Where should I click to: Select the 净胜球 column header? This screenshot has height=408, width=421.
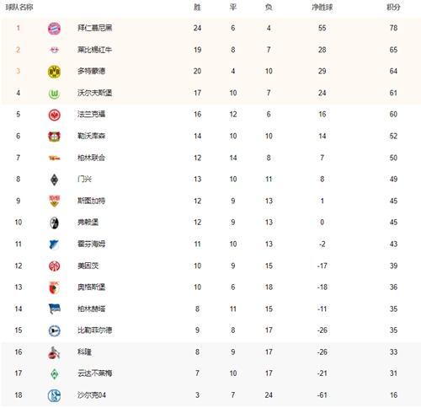click(x=322, y=7)
